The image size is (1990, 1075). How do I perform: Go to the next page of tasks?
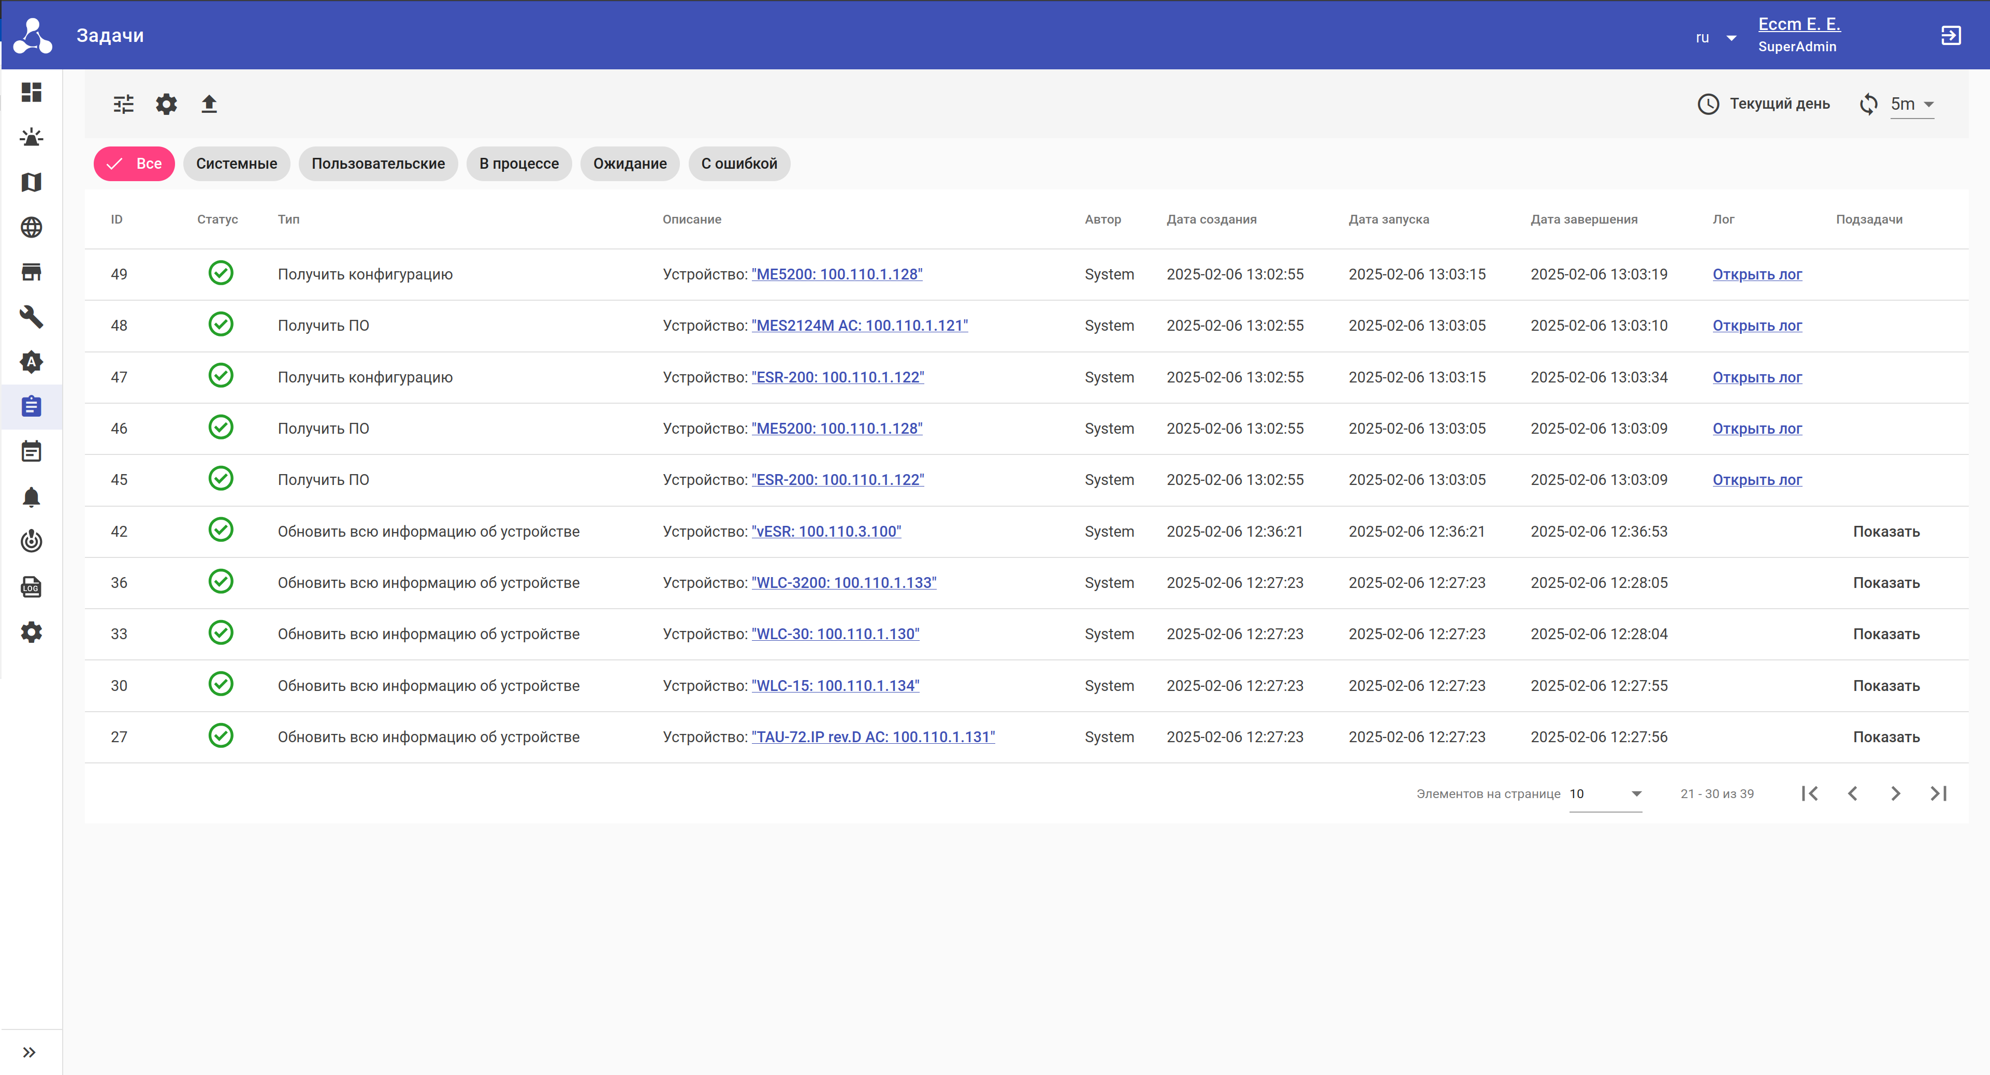(1895, 794)
